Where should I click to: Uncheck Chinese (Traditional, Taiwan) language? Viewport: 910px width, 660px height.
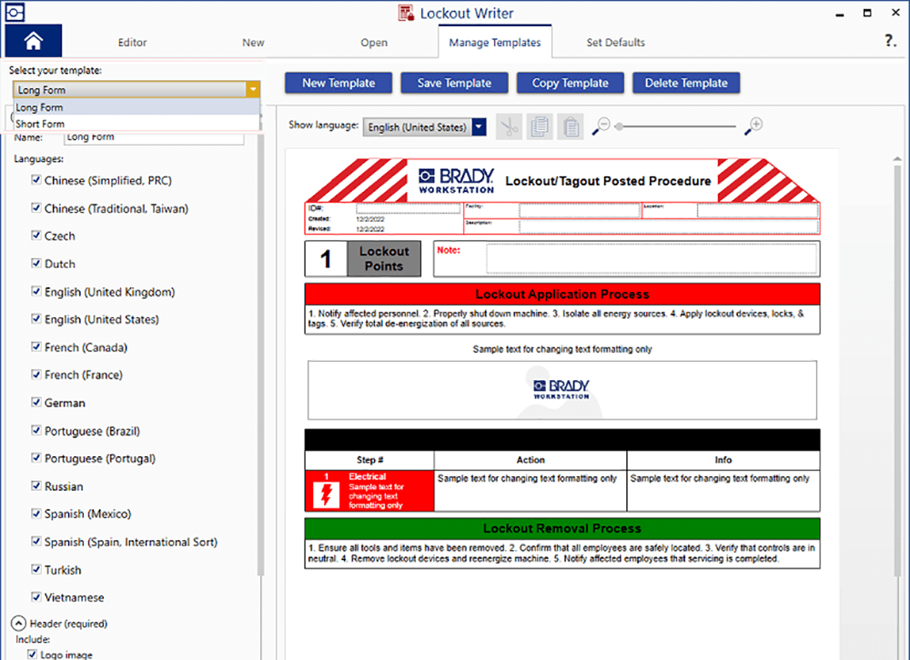[36, 207]
